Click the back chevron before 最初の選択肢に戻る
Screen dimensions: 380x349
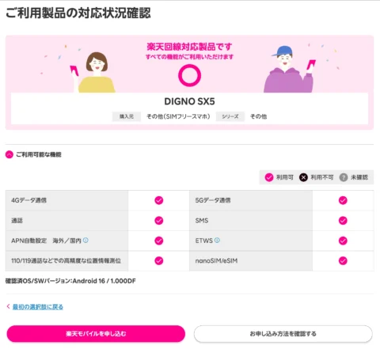[8, 306]
